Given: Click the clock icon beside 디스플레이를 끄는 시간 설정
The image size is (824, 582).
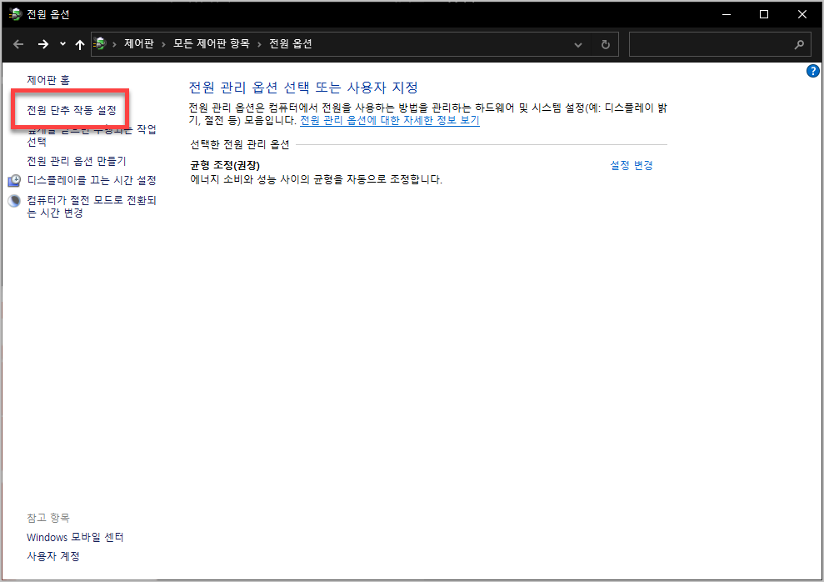Looking at the screenshot, I should tap(13, 179).
